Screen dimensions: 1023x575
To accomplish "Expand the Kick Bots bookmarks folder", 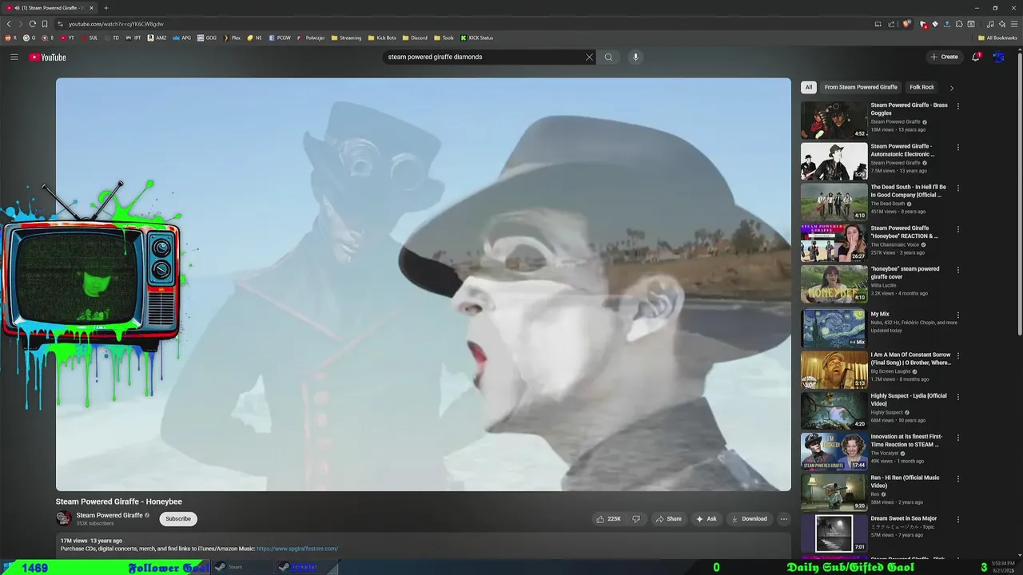I will pos(382,38).
